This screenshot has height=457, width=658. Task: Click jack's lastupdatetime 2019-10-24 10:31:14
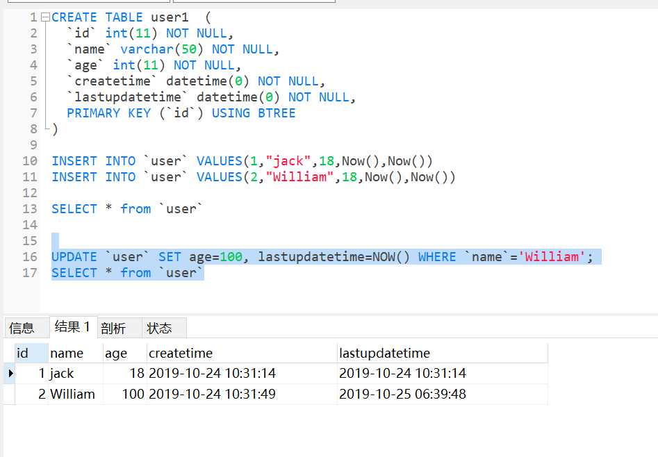[443, 373]
